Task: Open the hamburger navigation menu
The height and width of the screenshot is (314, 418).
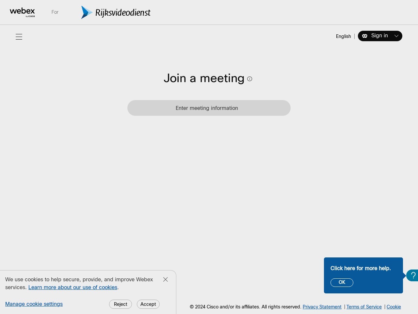Action: click(19, 37)
